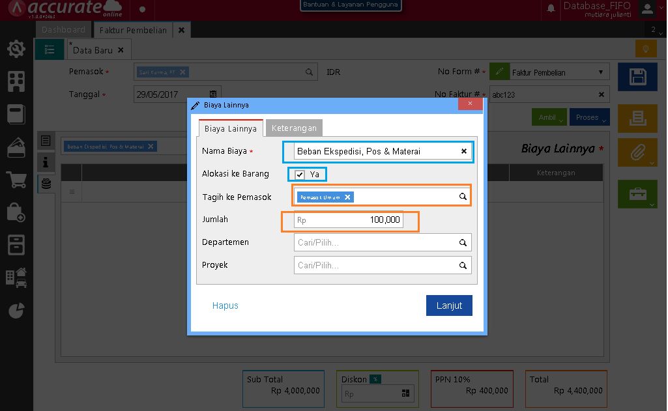Viewport: 668px width, 411px height.
Task: Click the Hapus link
Action: tap(225, 305)
